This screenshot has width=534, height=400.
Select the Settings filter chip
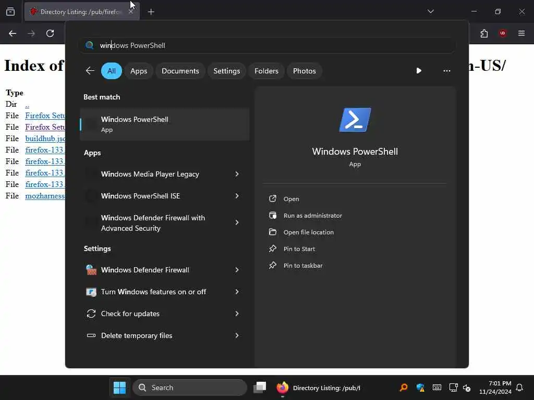pyautogui.click(x=226, y=71)
